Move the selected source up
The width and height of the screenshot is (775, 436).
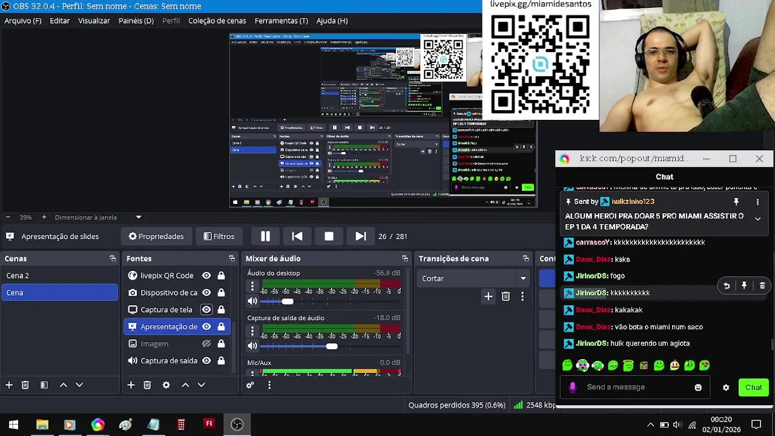coord(185,385)
